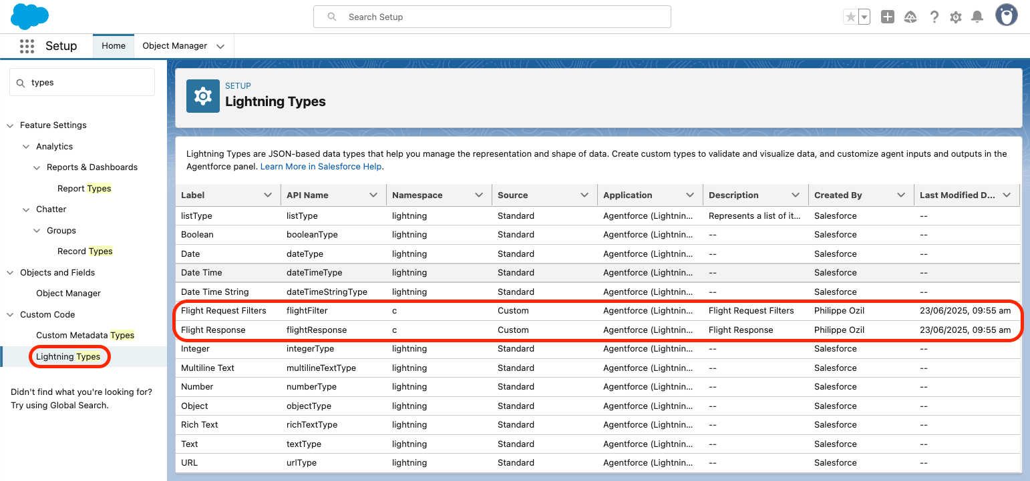This screenshot has height=481, width=1030.
Task: Click the magnifier icon in Quick Find
Action: point(21,83)
